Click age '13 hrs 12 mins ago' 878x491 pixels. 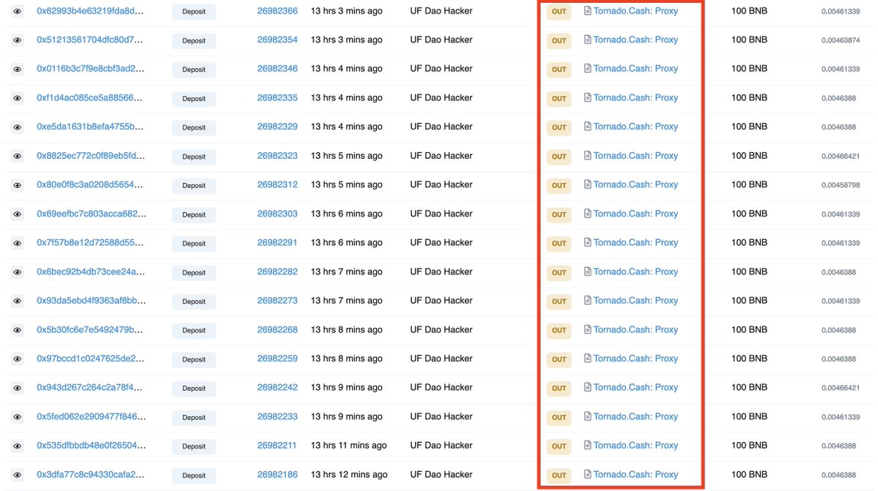pyautogui.click(x=349, y=474)
